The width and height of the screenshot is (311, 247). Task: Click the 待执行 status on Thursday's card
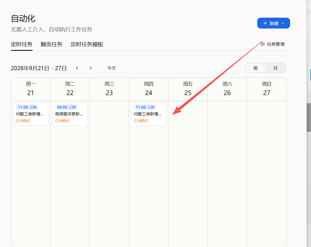click(141, 121)
